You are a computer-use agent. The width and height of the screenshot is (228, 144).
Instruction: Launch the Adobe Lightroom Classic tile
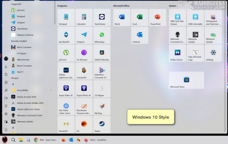click(66, 71)
